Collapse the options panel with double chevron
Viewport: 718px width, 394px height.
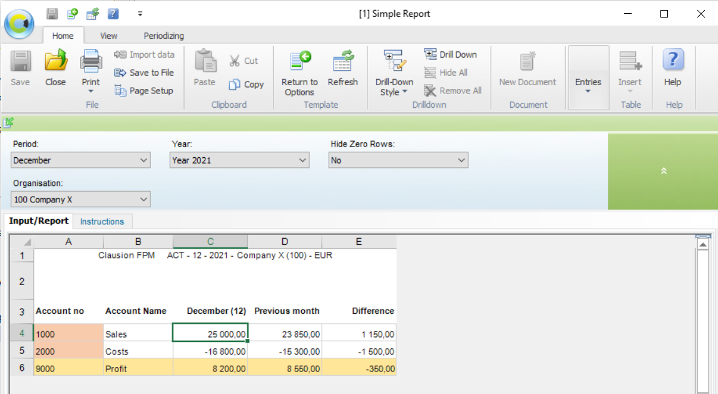pos(664,171)
